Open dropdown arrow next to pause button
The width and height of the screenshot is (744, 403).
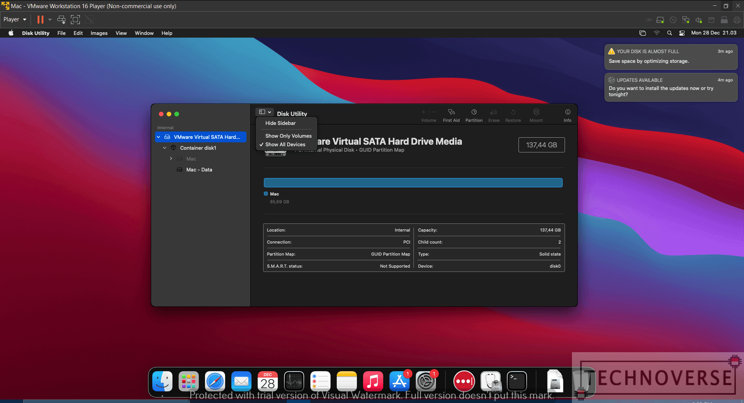[50, 19]
